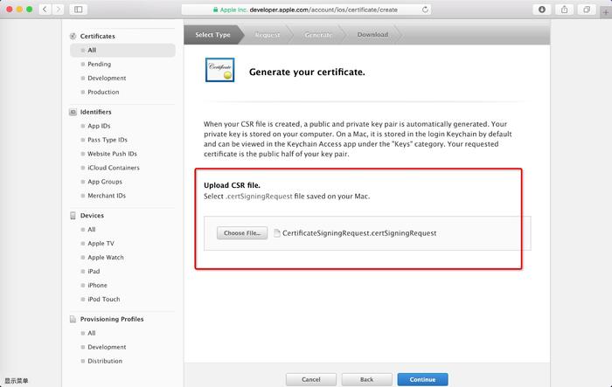This screenshot has width=612, height=387.
Task: Open the Safari downloads icon
Action: [x=542, y=9]
